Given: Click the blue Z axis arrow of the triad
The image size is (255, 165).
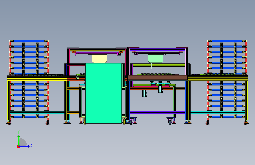Looking at the screenshot, I should click(24, 146).
